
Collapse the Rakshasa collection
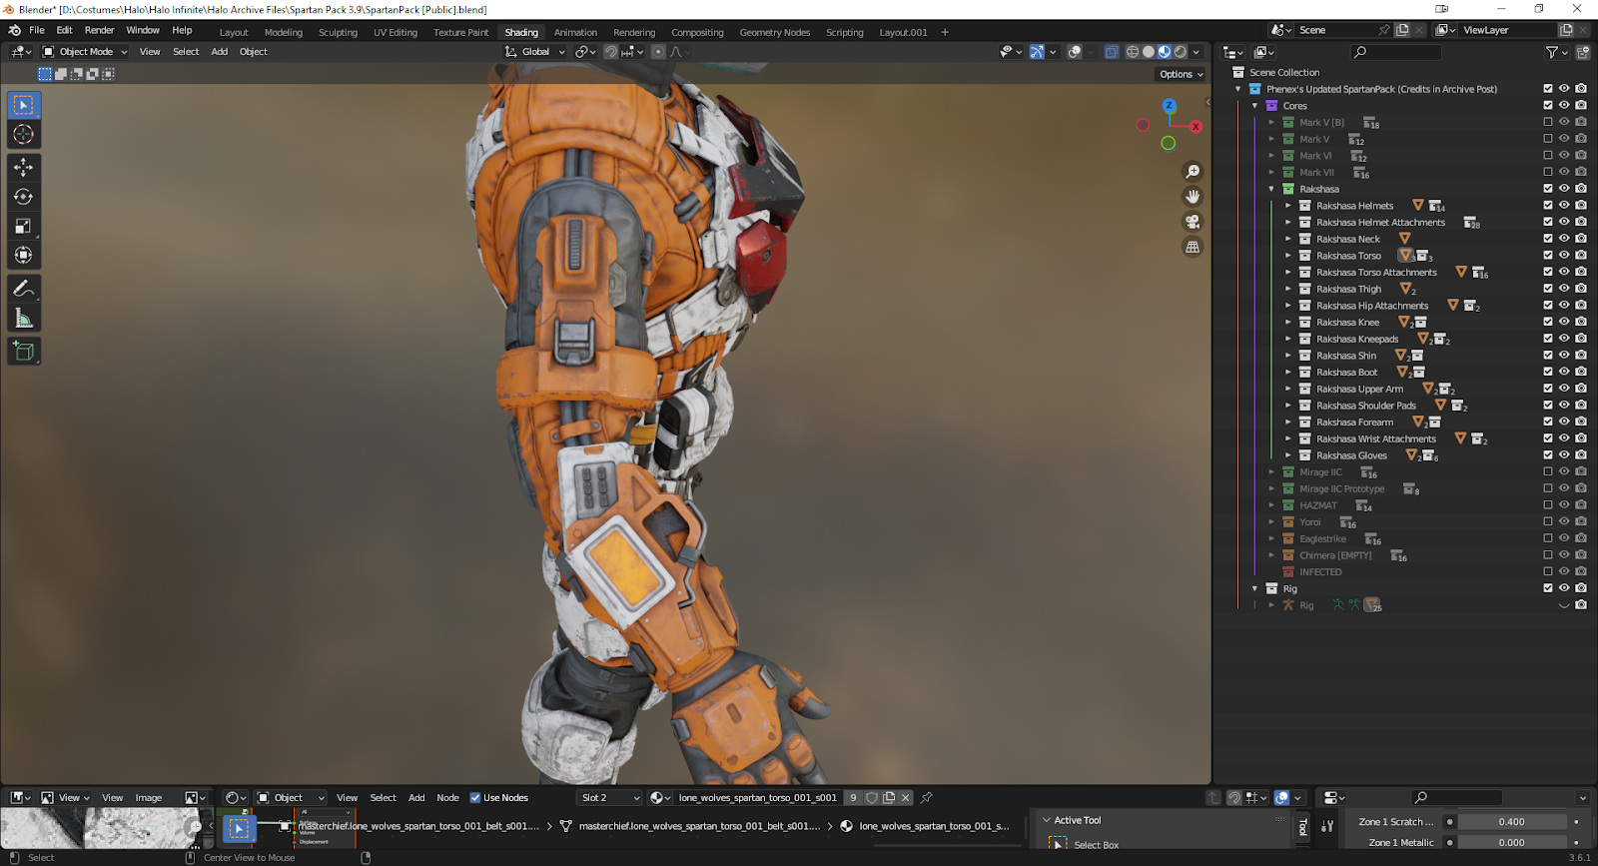pyautogui.click(x=1271, y=189)
